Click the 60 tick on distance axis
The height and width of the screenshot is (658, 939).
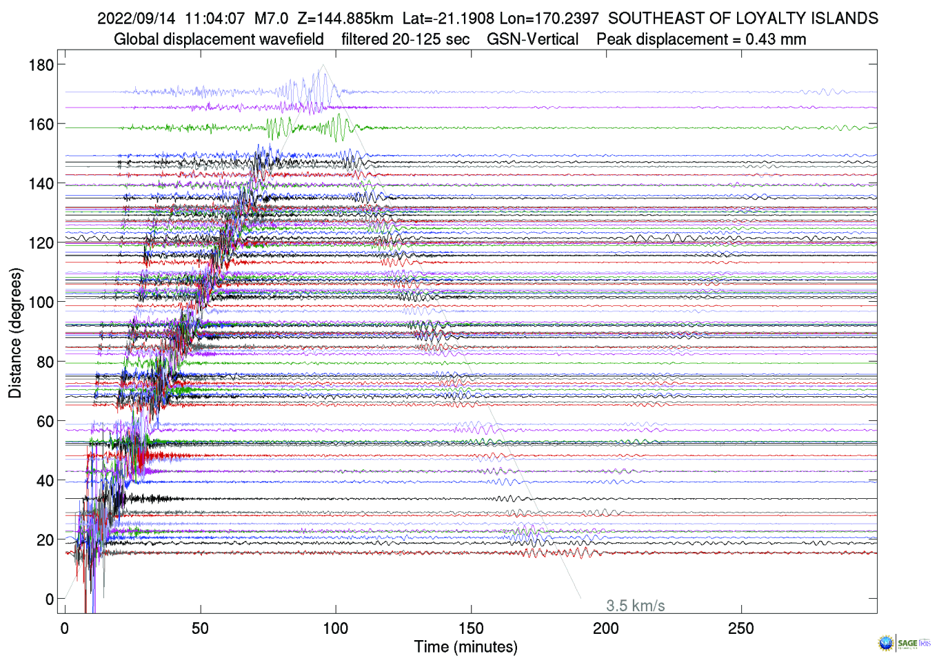pos(45,422)
